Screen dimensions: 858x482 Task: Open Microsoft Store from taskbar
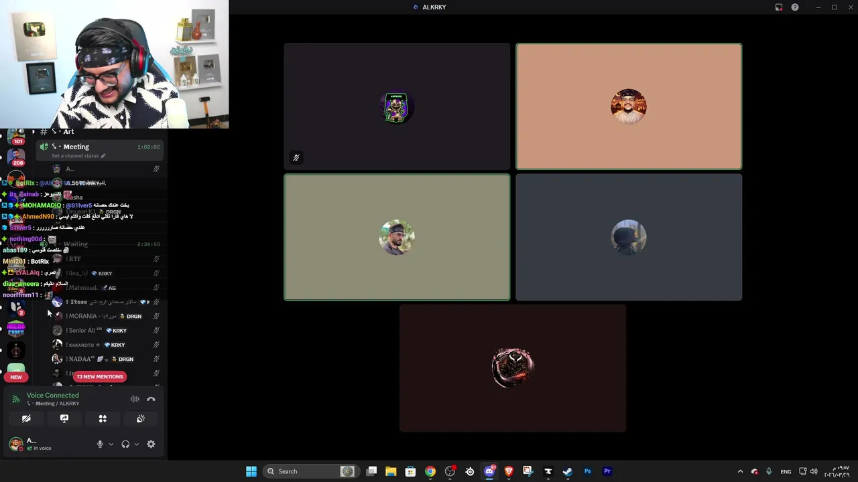[x=410, y=471]
